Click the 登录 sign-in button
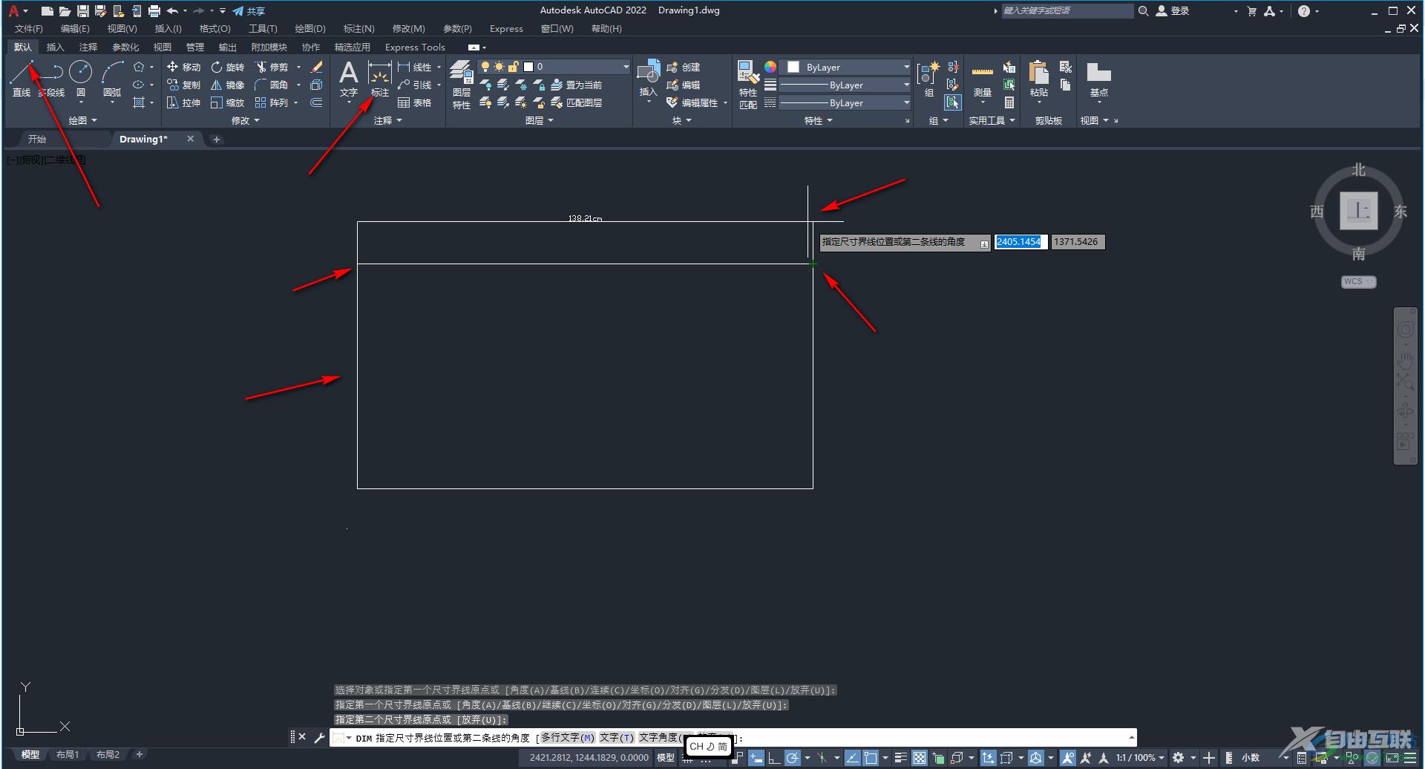This screenshot has height=769, width=1425. 1173,11
